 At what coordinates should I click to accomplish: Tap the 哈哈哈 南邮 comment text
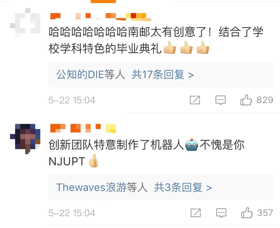[156, 40]
